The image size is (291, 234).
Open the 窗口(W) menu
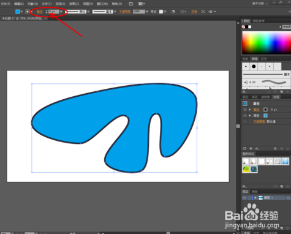(102, 4)
